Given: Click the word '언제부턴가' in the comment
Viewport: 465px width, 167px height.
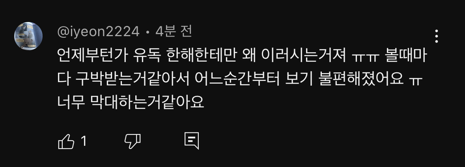Looking at the screenshot, I should coord(93,55).
